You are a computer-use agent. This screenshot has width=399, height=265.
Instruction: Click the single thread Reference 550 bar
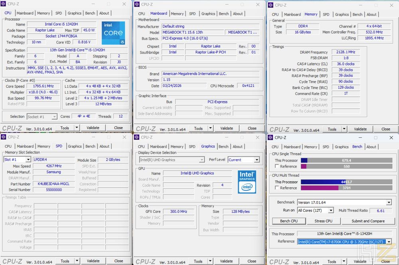pos(347,166)
